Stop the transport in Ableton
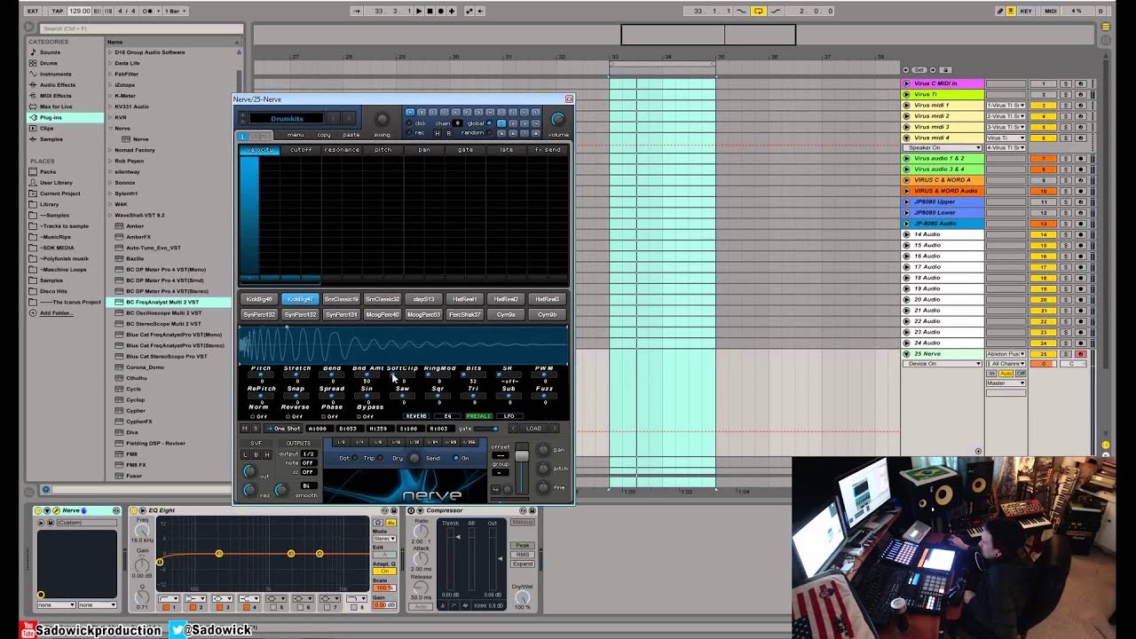Image resolution: width=1136 pixels, height=639 pixels. tap(430, 11)
